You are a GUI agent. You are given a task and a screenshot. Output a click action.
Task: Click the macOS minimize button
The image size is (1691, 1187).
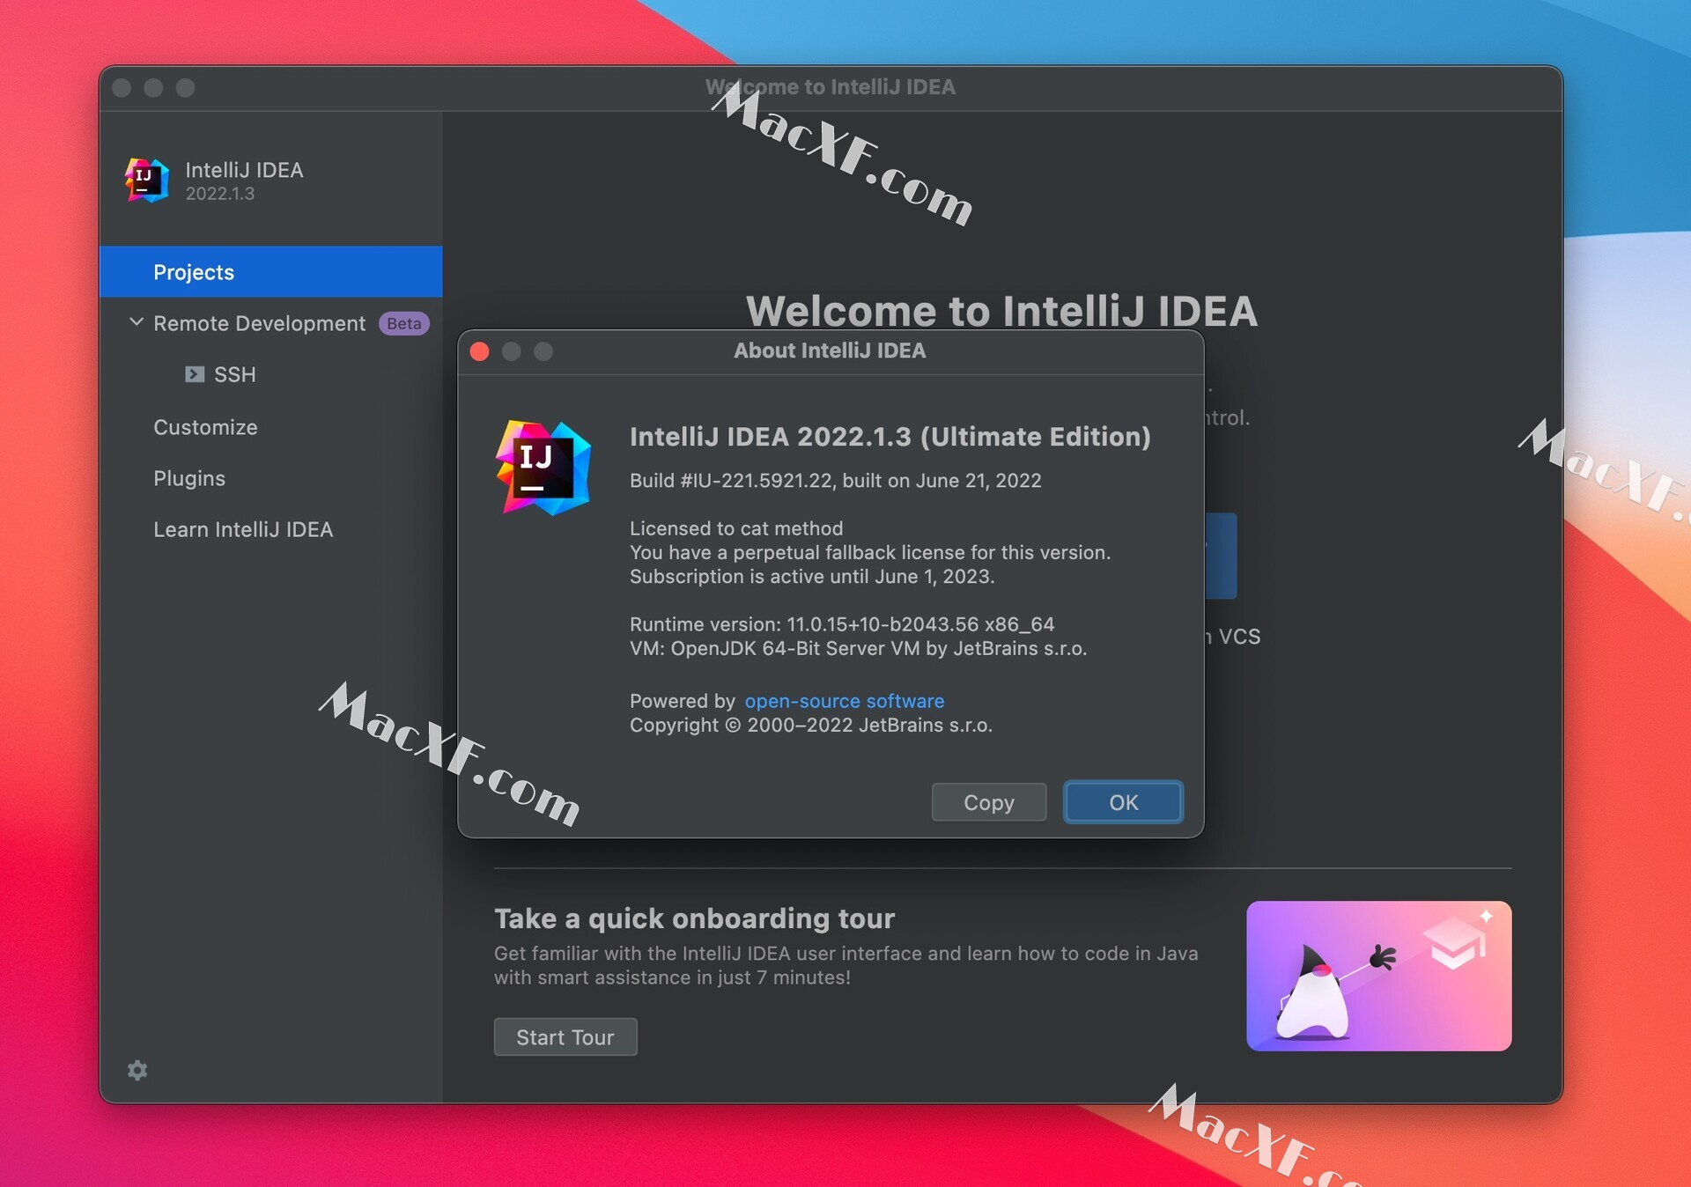pos(512,353)
